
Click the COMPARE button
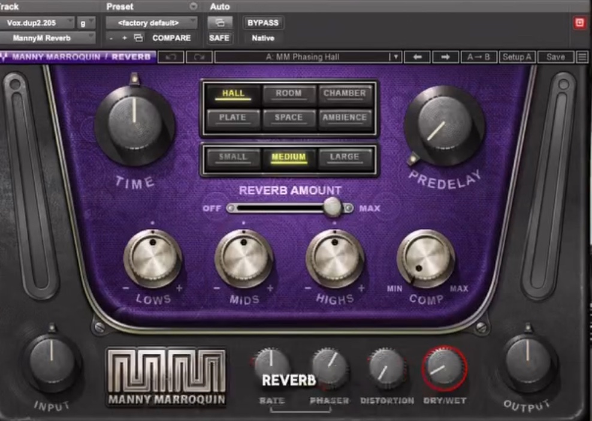(x=171, y=38)
